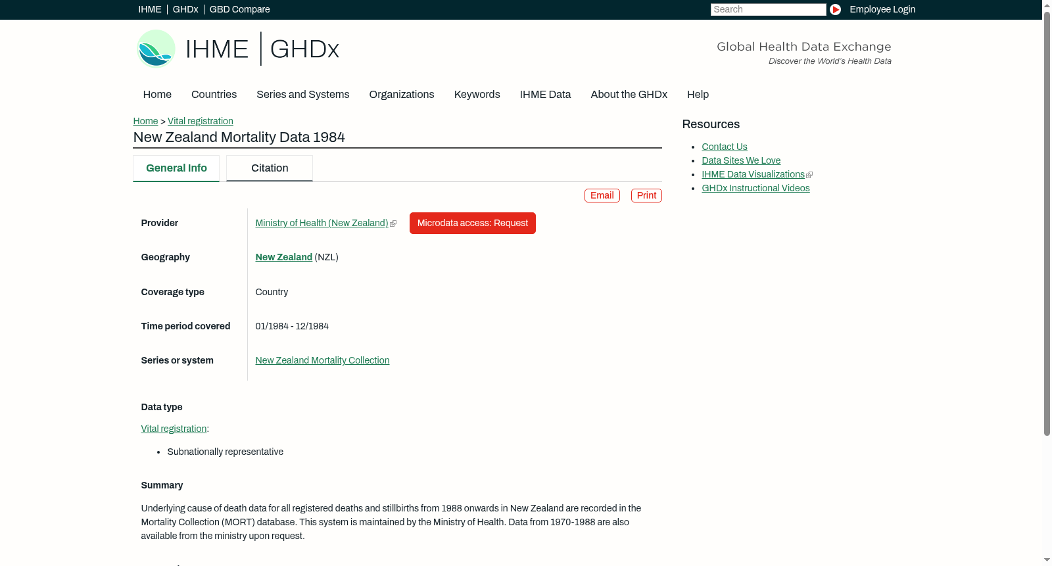Click the Series or system label
This screenshot has height=566, width=1052.
pyautogui.click(x=177, y=360)
